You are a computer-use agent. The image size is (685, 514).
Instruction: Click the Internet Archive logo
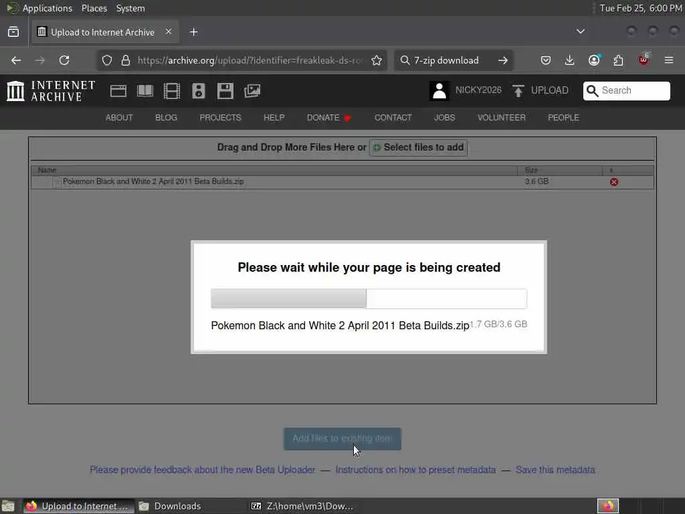pyautogui.click(x=51, y=91)
